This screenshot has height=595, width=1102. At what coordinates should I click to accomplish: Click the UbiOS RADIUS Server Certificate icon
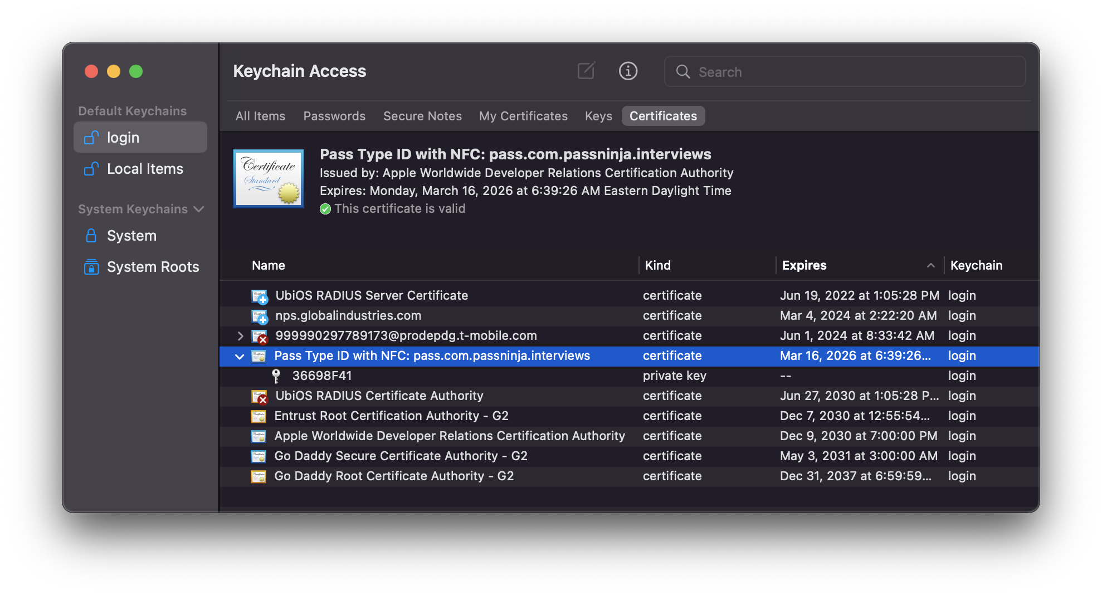(259, 296)
